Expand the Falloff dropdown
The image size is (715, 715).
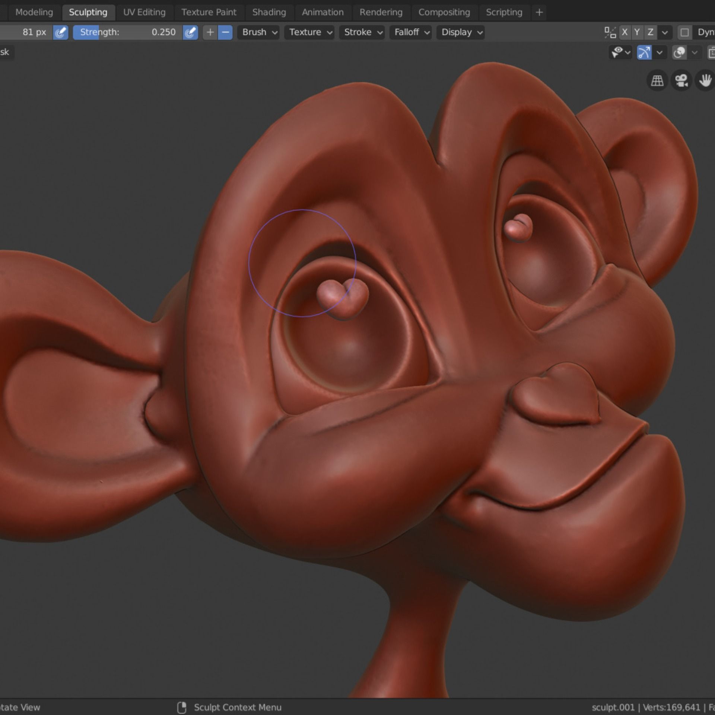pos(411,32)
